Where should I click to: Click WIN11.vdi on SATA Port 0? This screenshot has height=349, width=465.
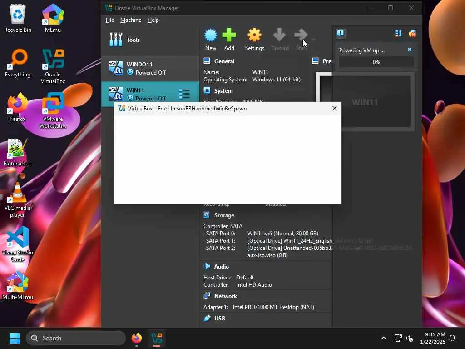[282, 234]
